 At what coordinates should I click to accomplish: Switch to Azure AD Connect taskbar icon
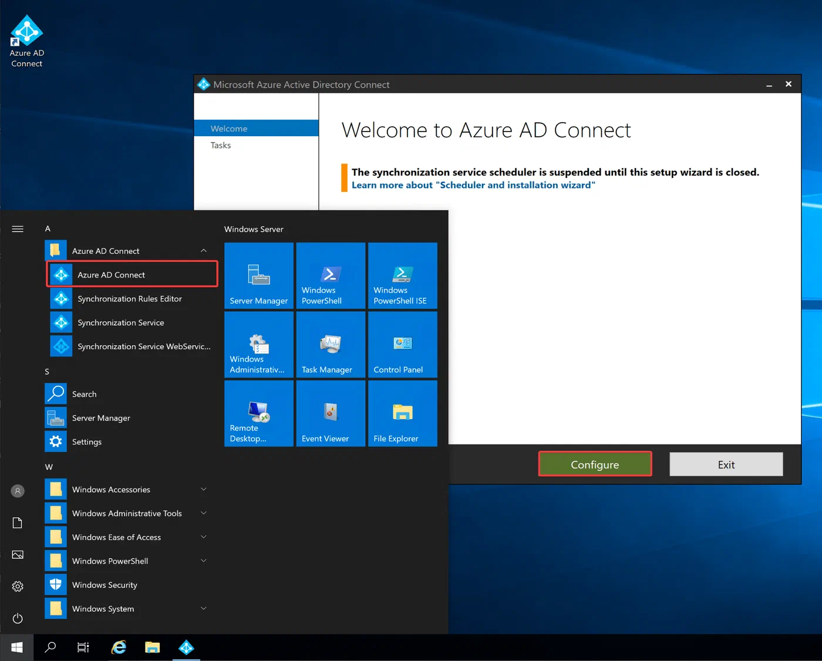[x=186, y=647]
